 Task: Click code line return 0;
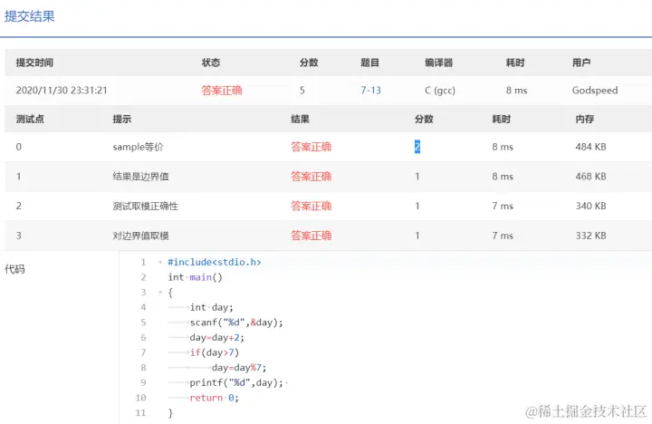[214, 398]
